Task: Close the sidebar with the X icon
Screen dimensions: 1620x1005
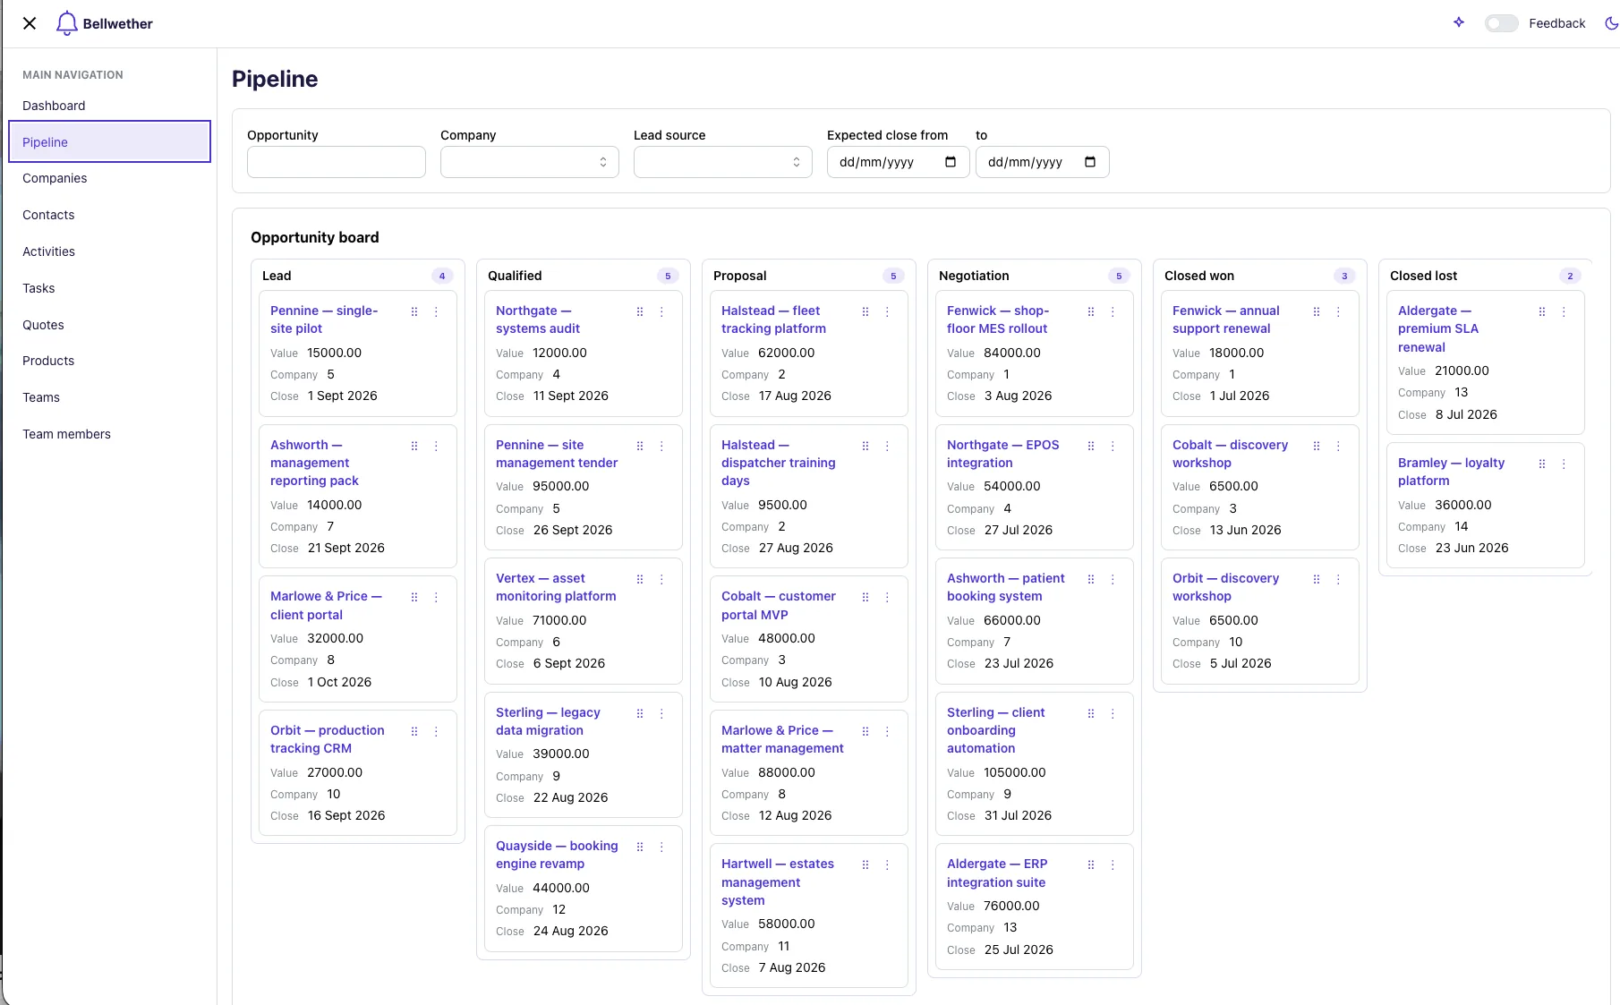Action: point(30,23)
